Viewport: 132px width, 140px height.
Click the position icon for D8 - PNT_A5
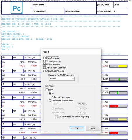[4, 111]
